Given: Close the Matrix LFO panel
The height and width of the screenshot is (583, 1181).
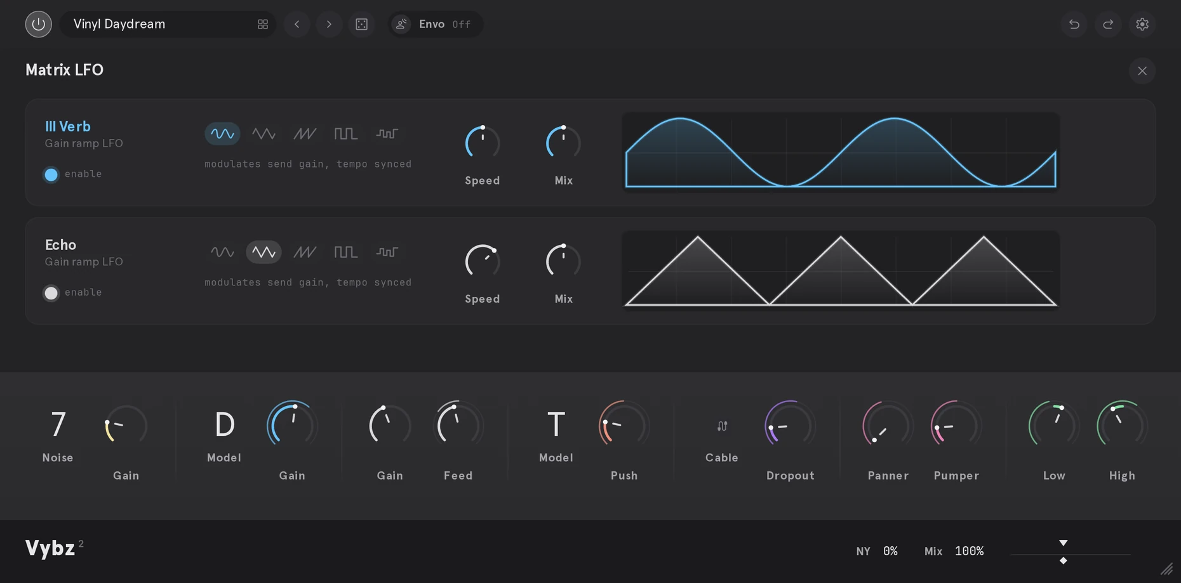Looking at the screenshot, I should tap(1142, 70).
